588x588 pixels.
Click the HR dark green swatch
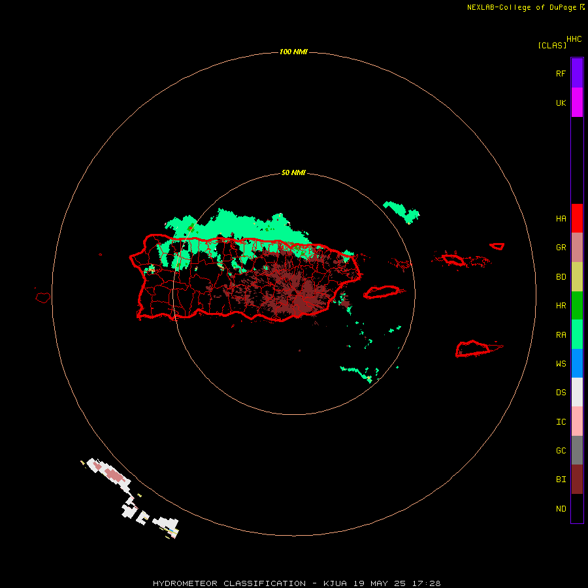click(577, 306)
